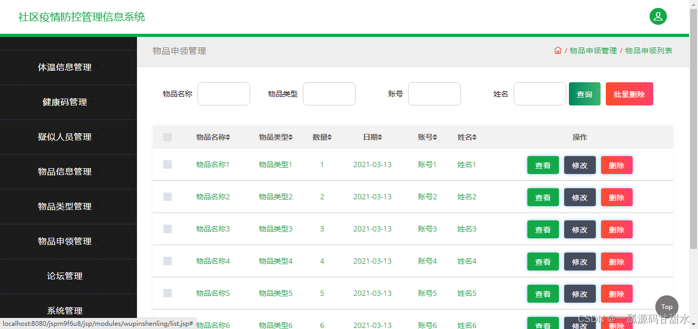
Task: Delete the 物品名称2 row
Action: 617,197
